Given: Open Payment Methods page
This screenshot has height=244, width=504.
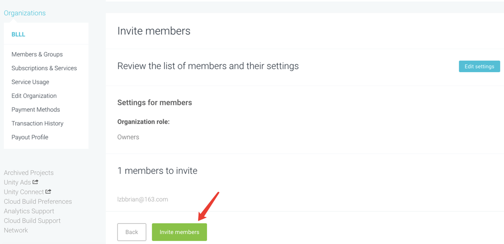Looking at the screenshot, I should tap(36, 110).
